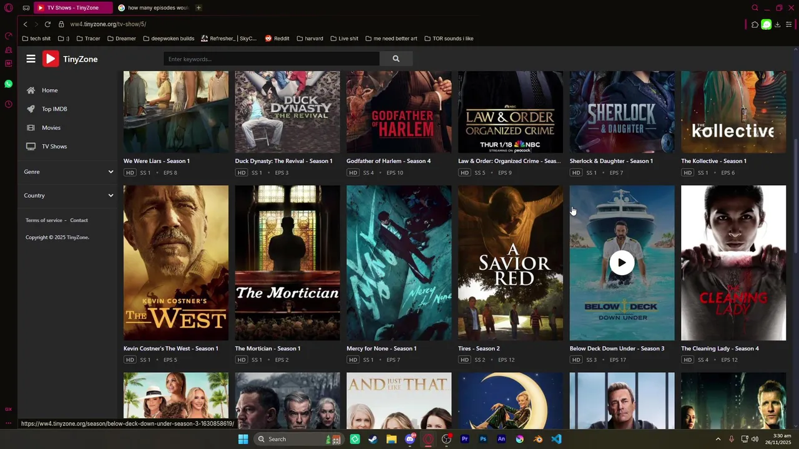799x449 pixels.
Task: Click the taskbar volume speaker icon
Action: pos(755,439)
